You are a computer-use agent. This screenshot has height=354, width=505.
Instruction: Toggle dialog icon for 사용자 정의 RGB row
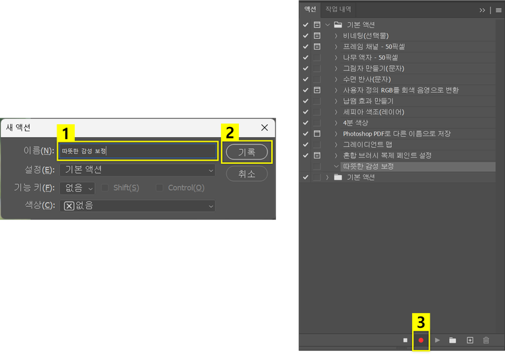coord(317,90)
